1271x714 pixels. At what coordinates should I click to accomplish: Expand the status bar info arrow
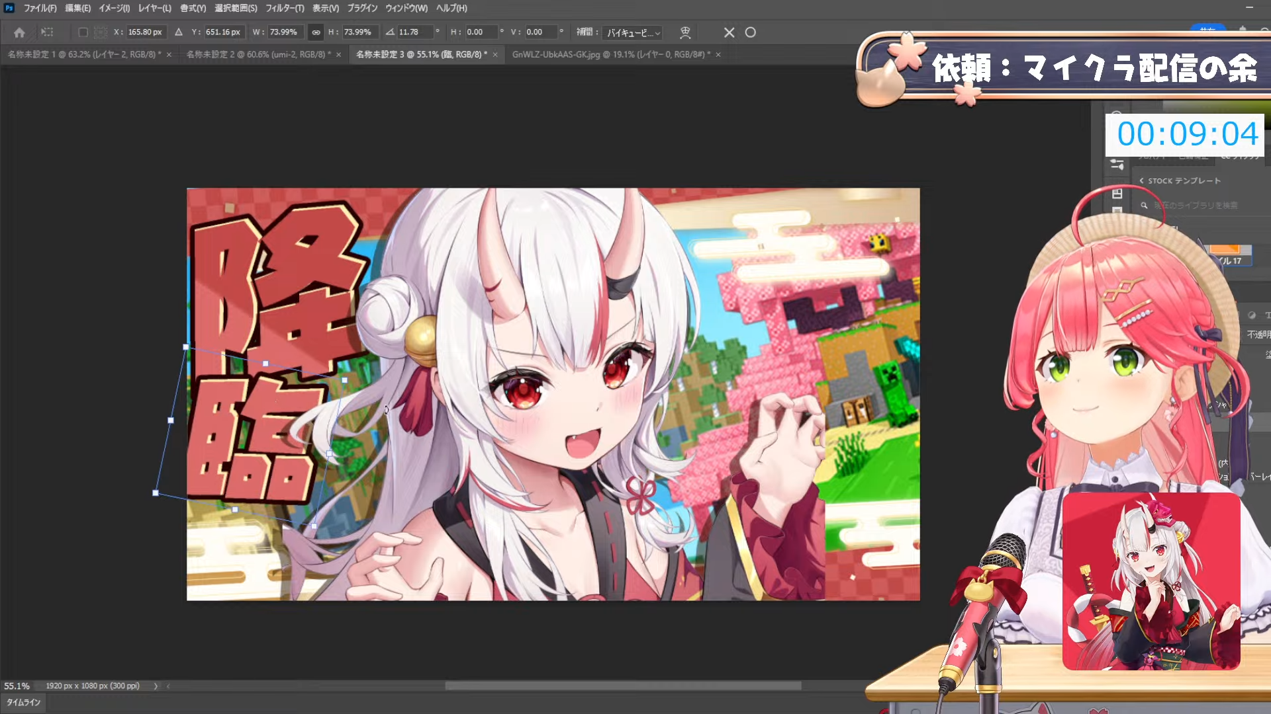click(156, 686)
